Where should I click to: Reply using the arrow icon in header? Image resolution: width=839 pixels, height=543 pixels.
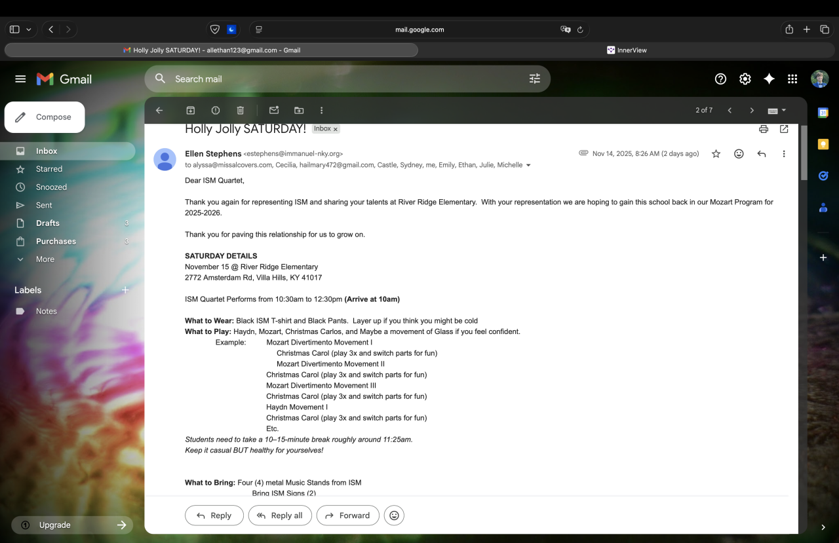(762, 154)
